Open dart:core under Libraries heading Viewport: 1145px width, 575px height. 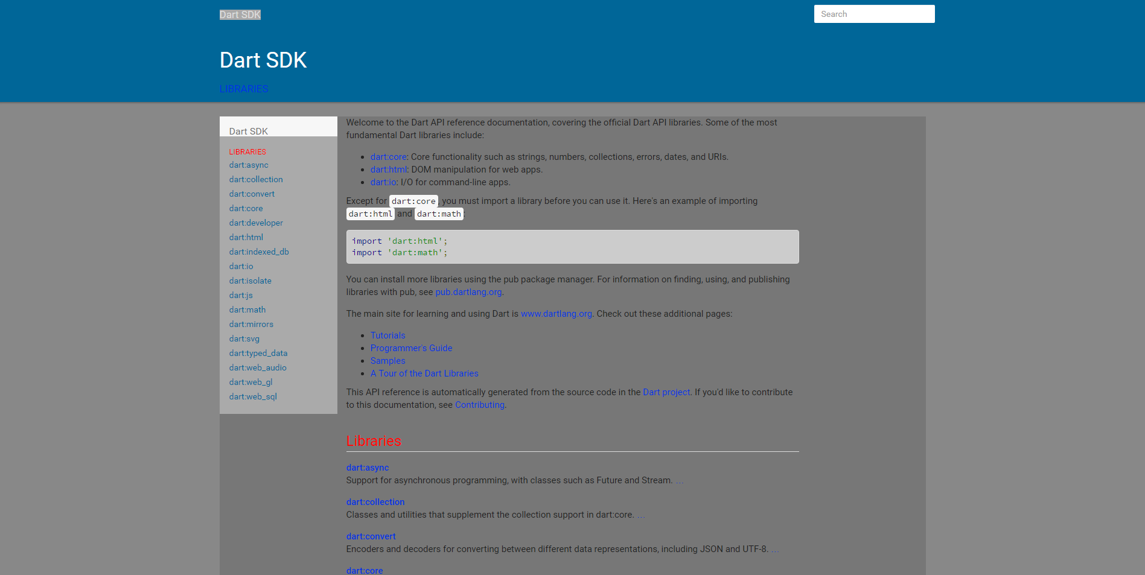tap(365, 571)
